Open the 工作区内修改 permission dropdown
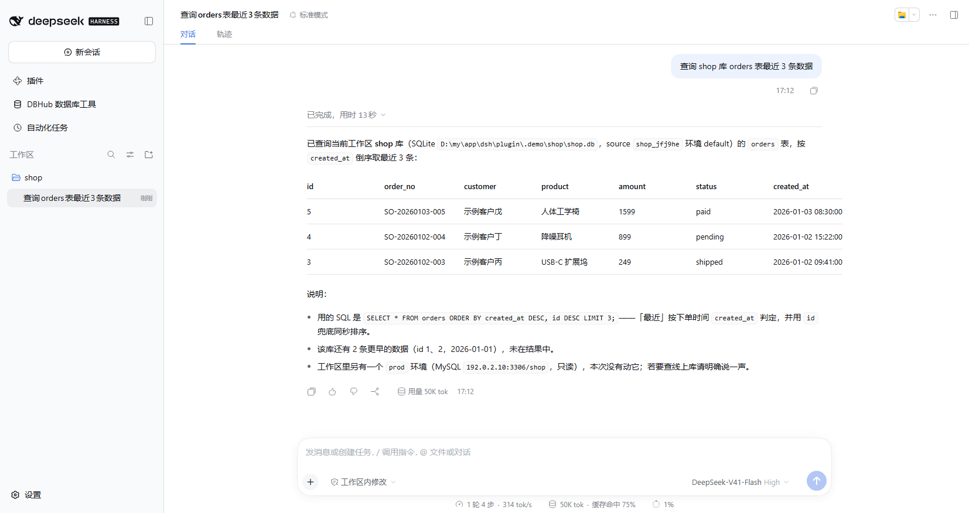Viewport: 969px width, 513px height. click(363, 482)
